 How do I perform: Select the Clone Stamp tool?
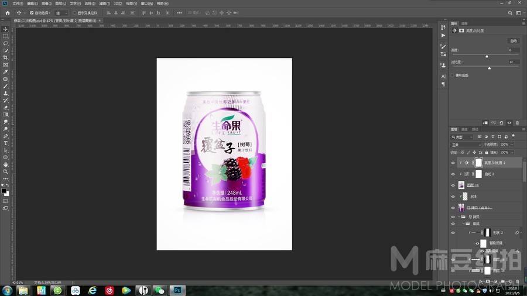click(x=5, y=93)
